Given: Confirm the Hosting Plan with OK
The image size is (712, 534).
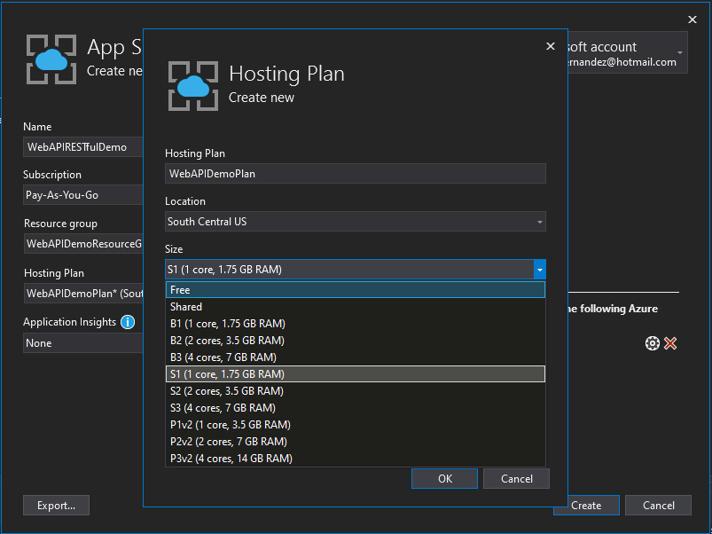Looking at the screenshot, I should [444, 479].
